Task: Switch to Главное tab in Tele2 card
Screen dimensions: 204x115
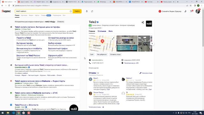Action: 92,31
